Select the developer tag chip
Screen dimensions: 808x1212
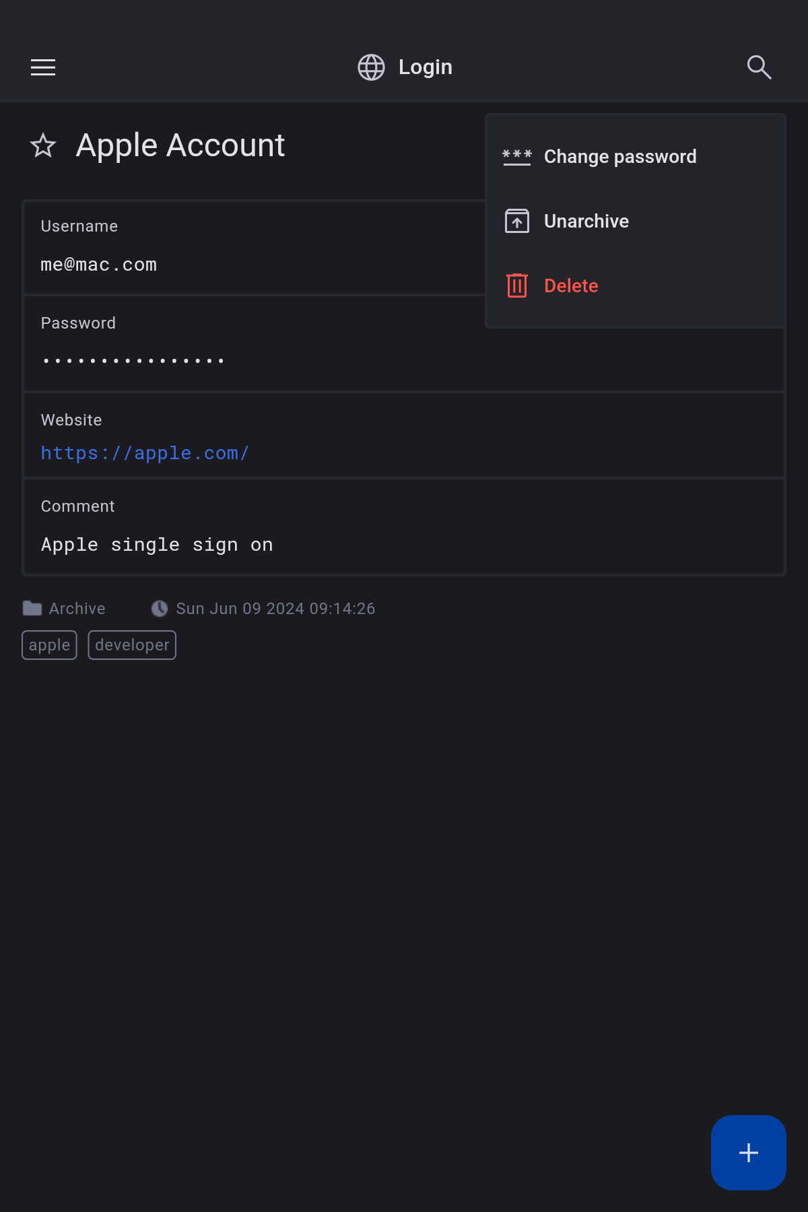pos(132,645)
